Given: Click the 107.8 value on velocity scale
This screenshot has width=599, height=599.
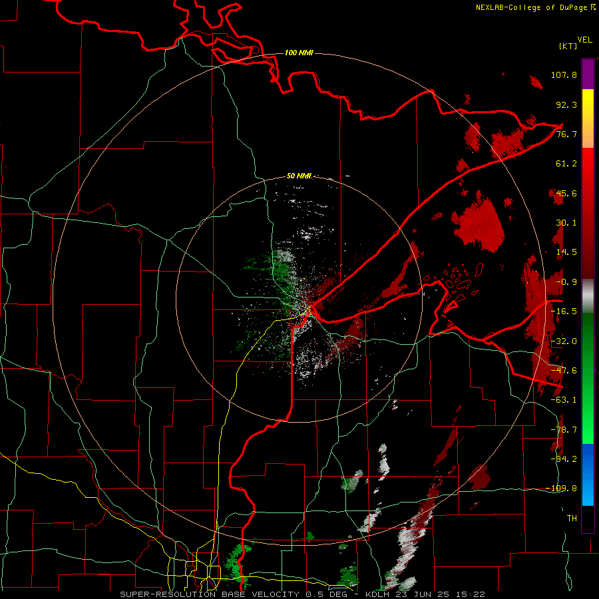Looking at the screenshot, I should pyautogui.click(x=564, y=75).
